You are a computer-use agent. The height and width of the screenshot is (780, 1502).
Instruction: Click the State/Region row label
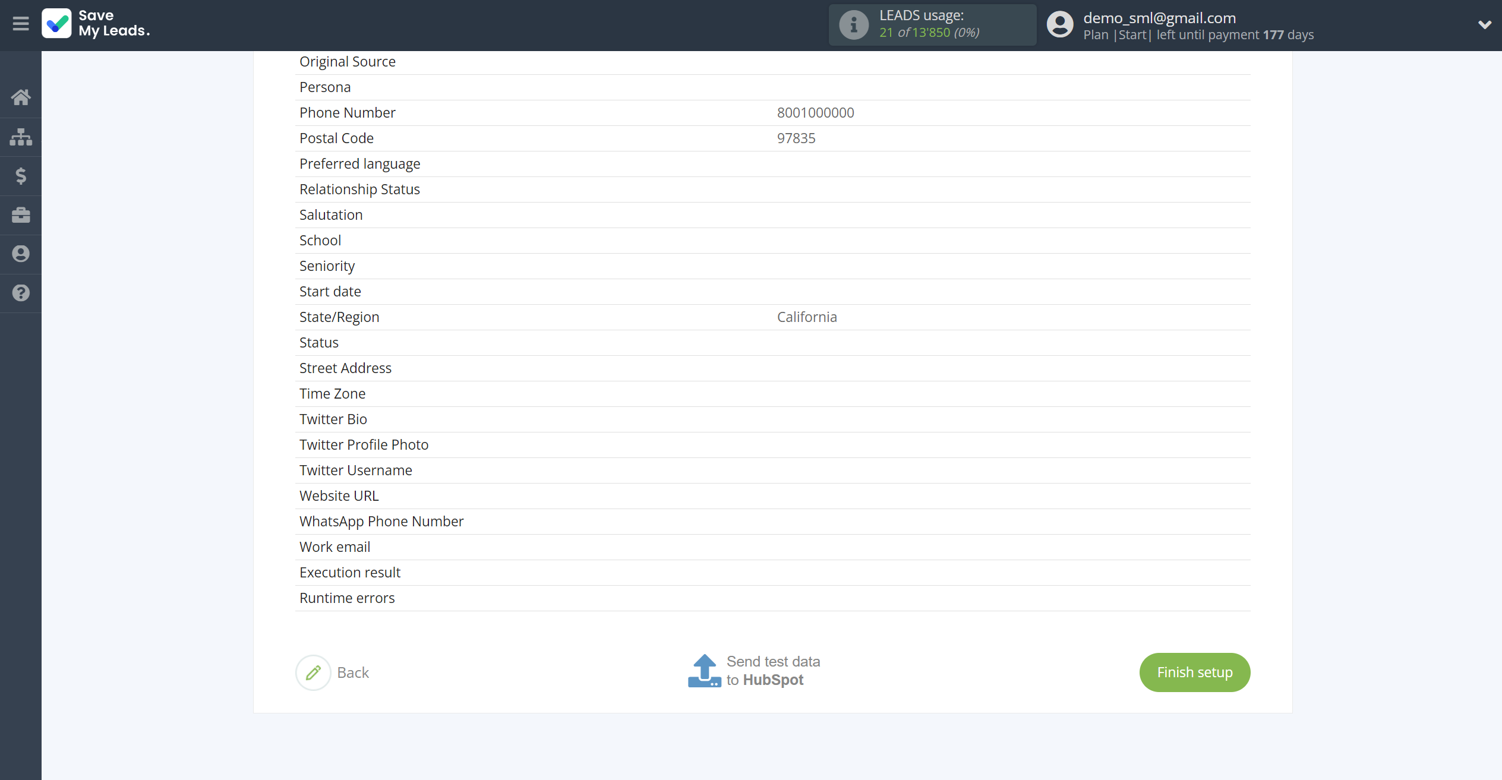coord(339,317)
